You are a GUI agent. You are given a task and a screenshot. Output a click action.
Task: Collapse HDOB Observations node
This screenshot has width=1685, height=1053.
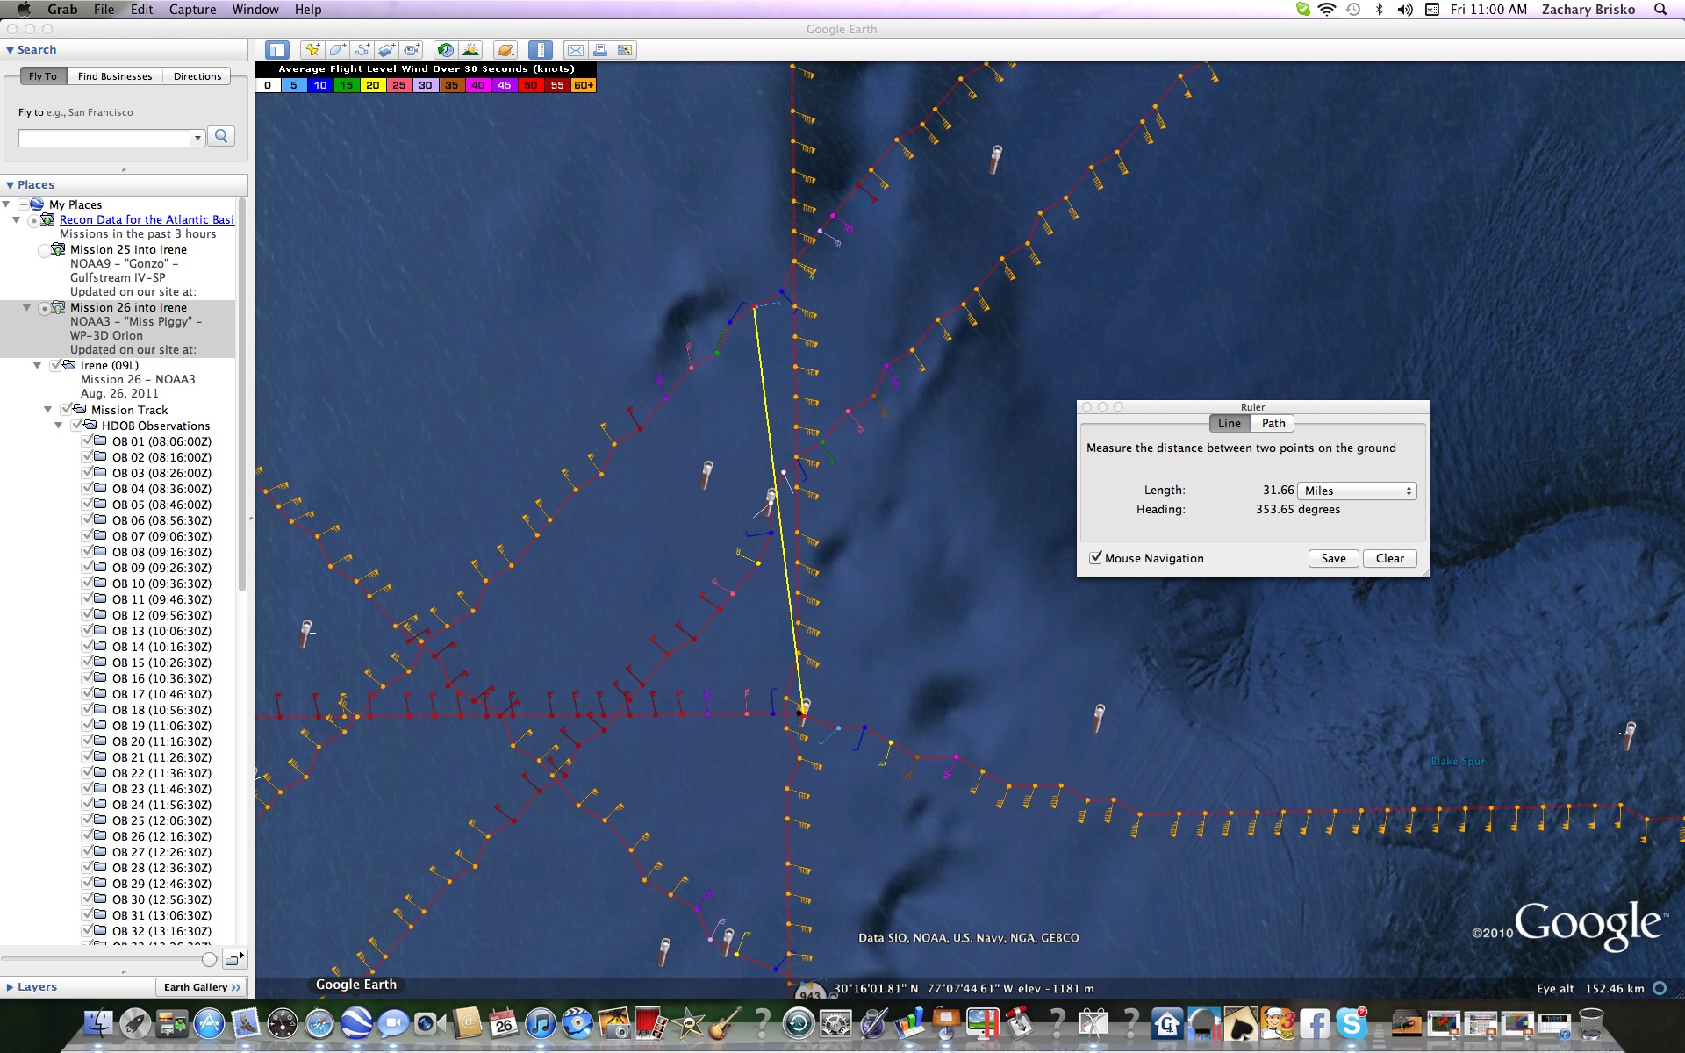(x=59, y=426)
